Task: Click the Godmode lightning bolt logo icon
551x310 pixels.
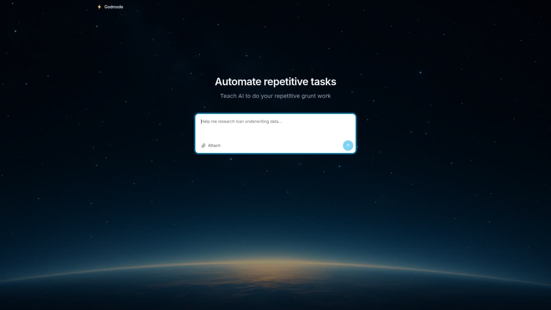Action: [99, 7]
